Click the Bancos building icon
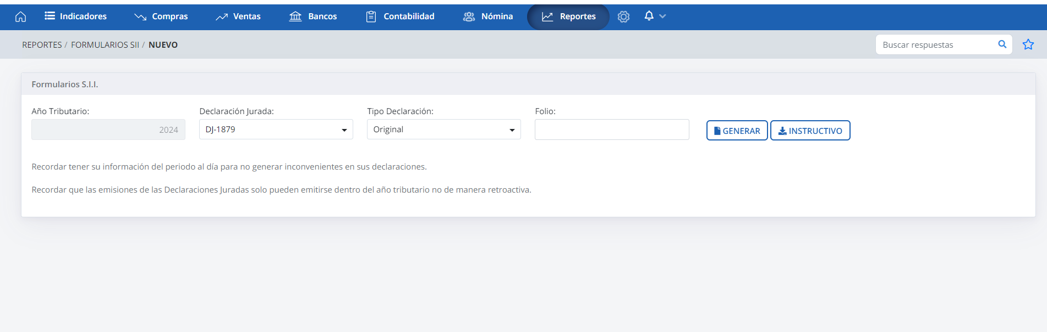This screenshot has width=1047, height=332. pos(295,16)
